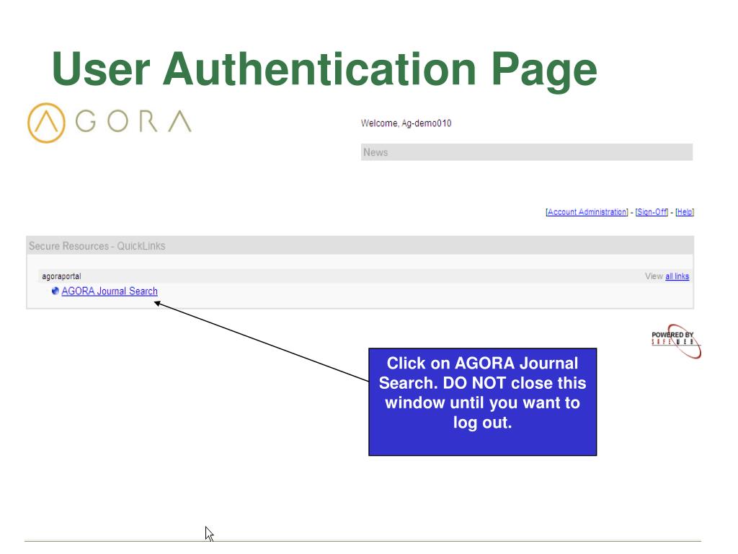Click the AGORA logo
The image size is (738, 554).
coord(110,123)
